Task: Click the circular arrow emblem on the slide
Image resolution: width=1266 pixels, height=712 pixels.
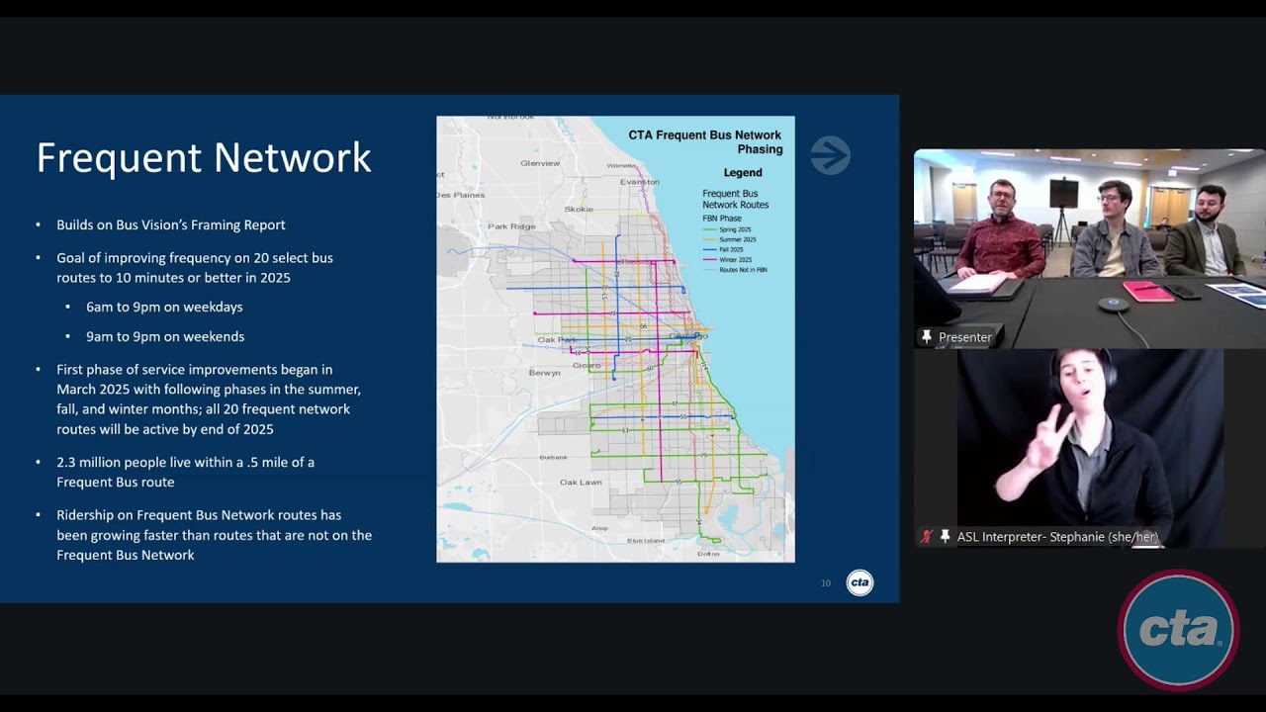Action: 830,155
